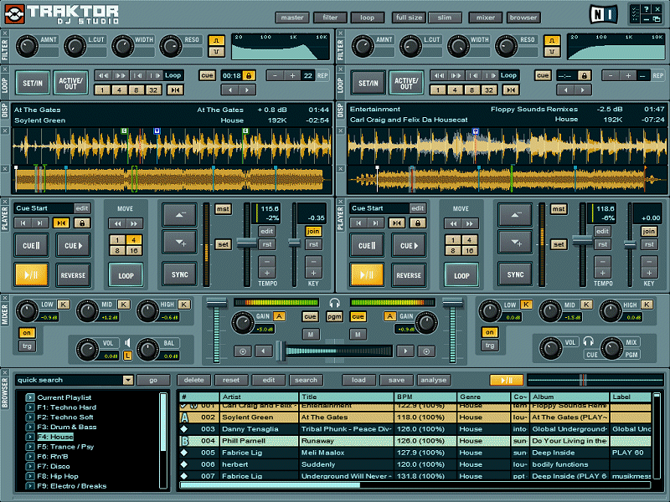Click the 'analyse' button in the browser
This screenshot has width=670, height=502.
[433, 380]
